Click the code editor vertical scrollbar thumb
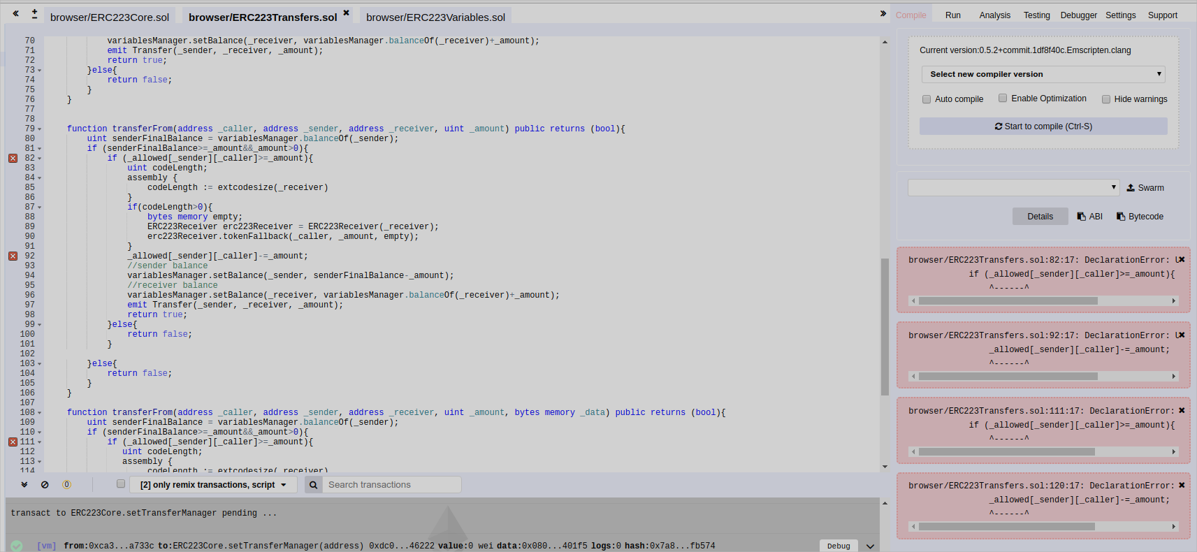This screenshot has height=552, width=1197. (885, 326)
